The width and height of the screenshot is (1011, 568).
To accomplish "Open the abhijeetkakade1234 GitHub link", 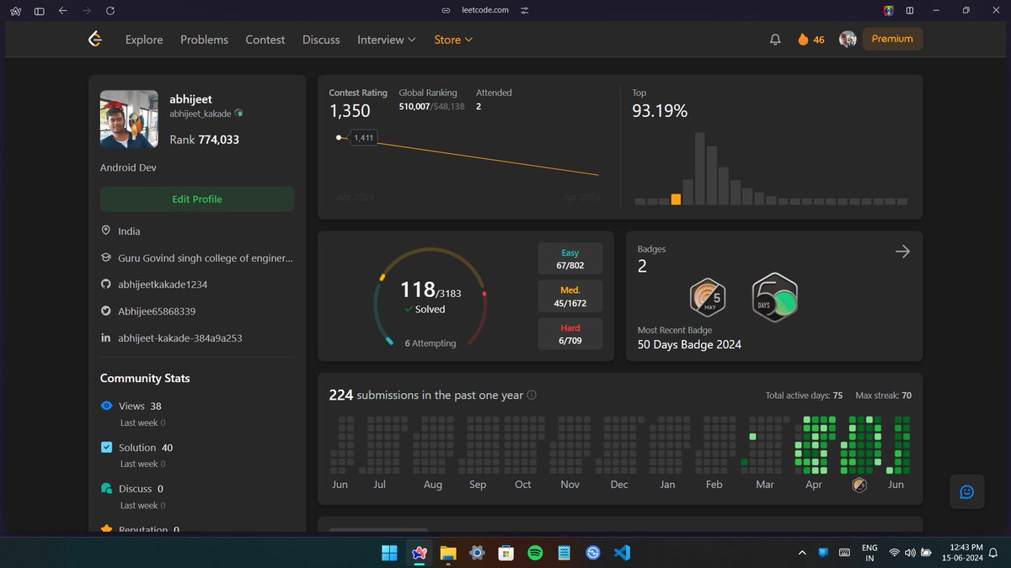I will (x=163, y=284).
